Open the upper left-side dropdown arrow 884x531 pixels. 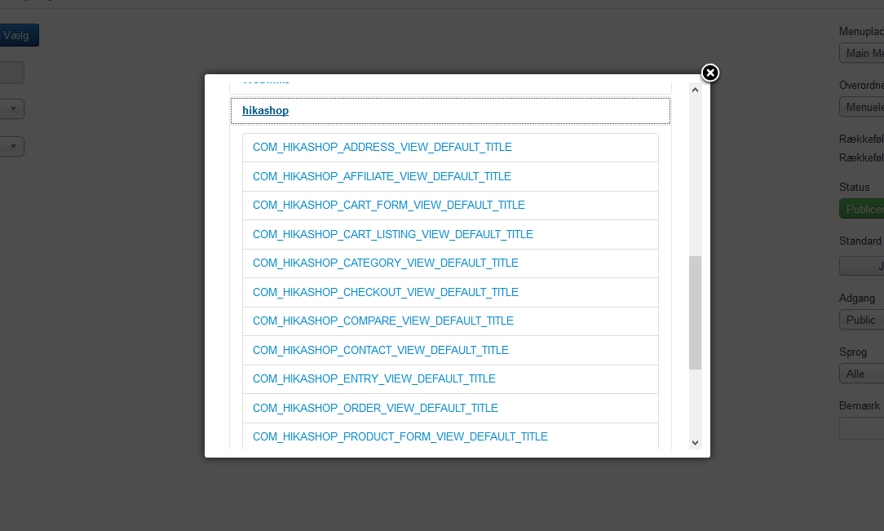[x=12, y=108]
